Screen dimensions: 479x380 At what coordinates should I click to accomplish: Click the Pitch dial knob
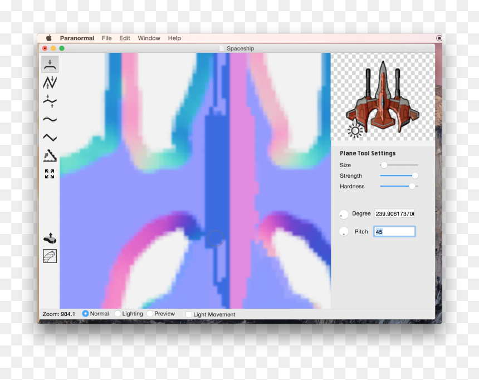(x=344, y=232)
